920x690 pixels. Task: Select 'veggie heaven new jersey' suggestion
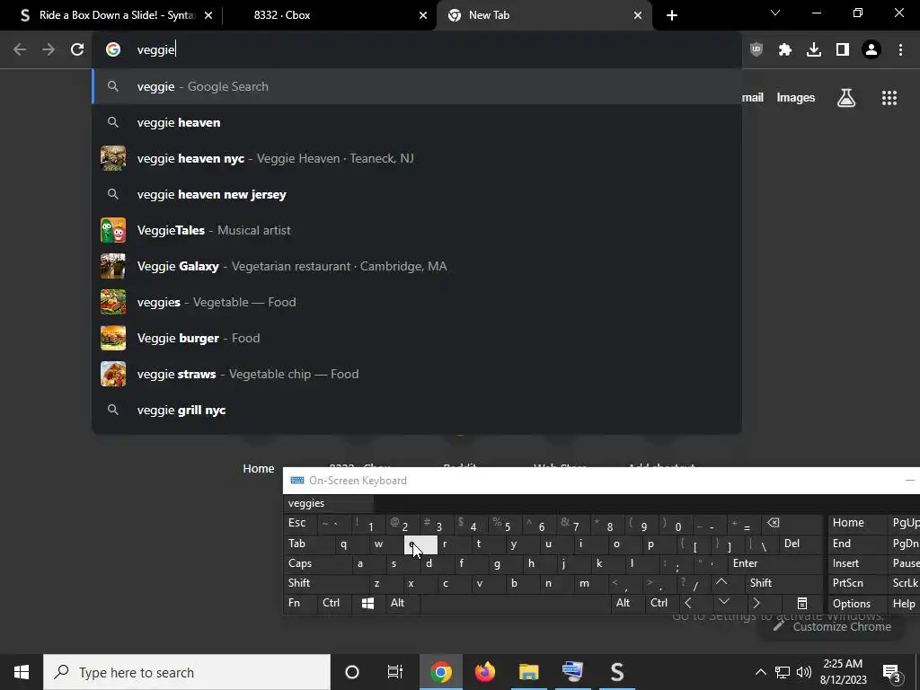point(417,194)
